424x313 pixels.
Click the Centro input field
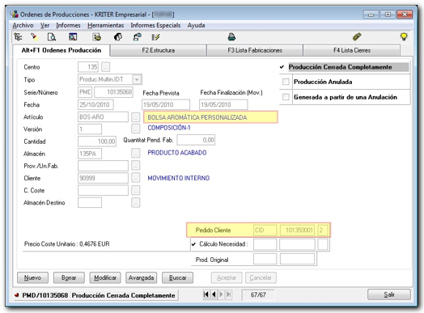(x=88, y=67)
